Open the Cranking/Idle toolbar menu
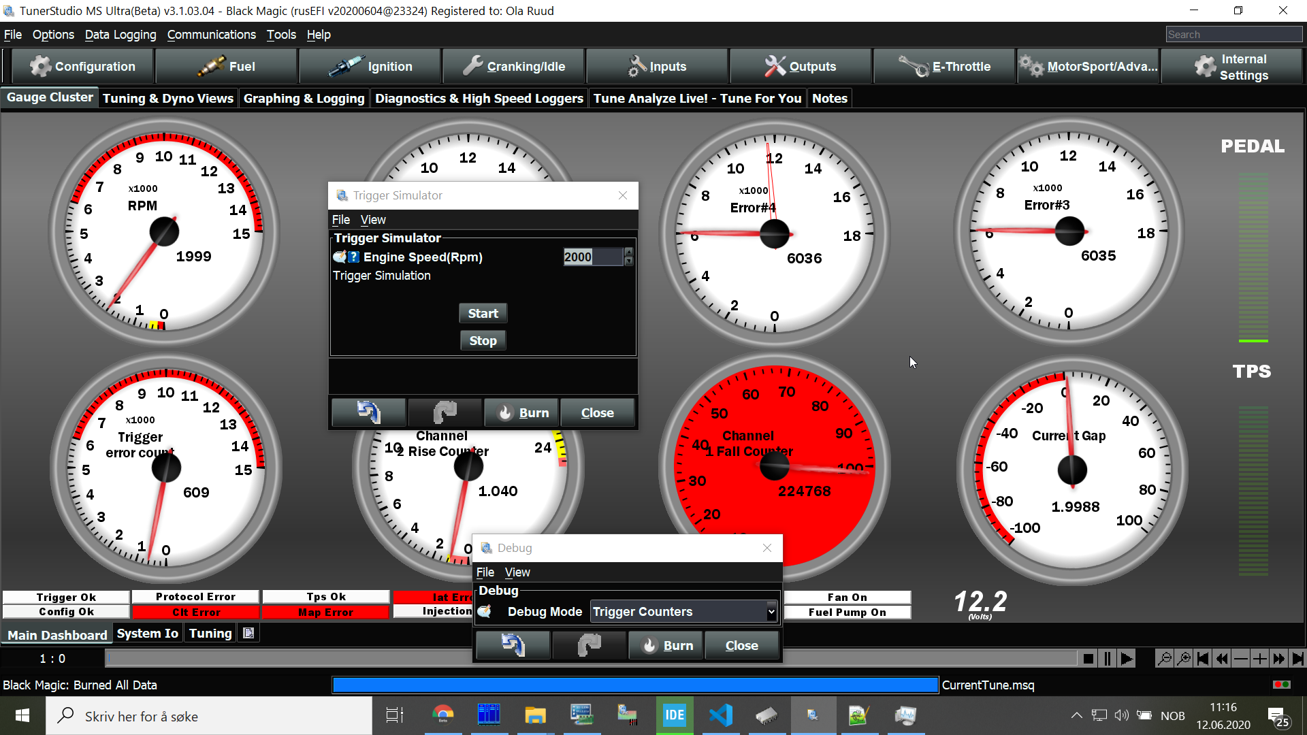 point(514,67)
